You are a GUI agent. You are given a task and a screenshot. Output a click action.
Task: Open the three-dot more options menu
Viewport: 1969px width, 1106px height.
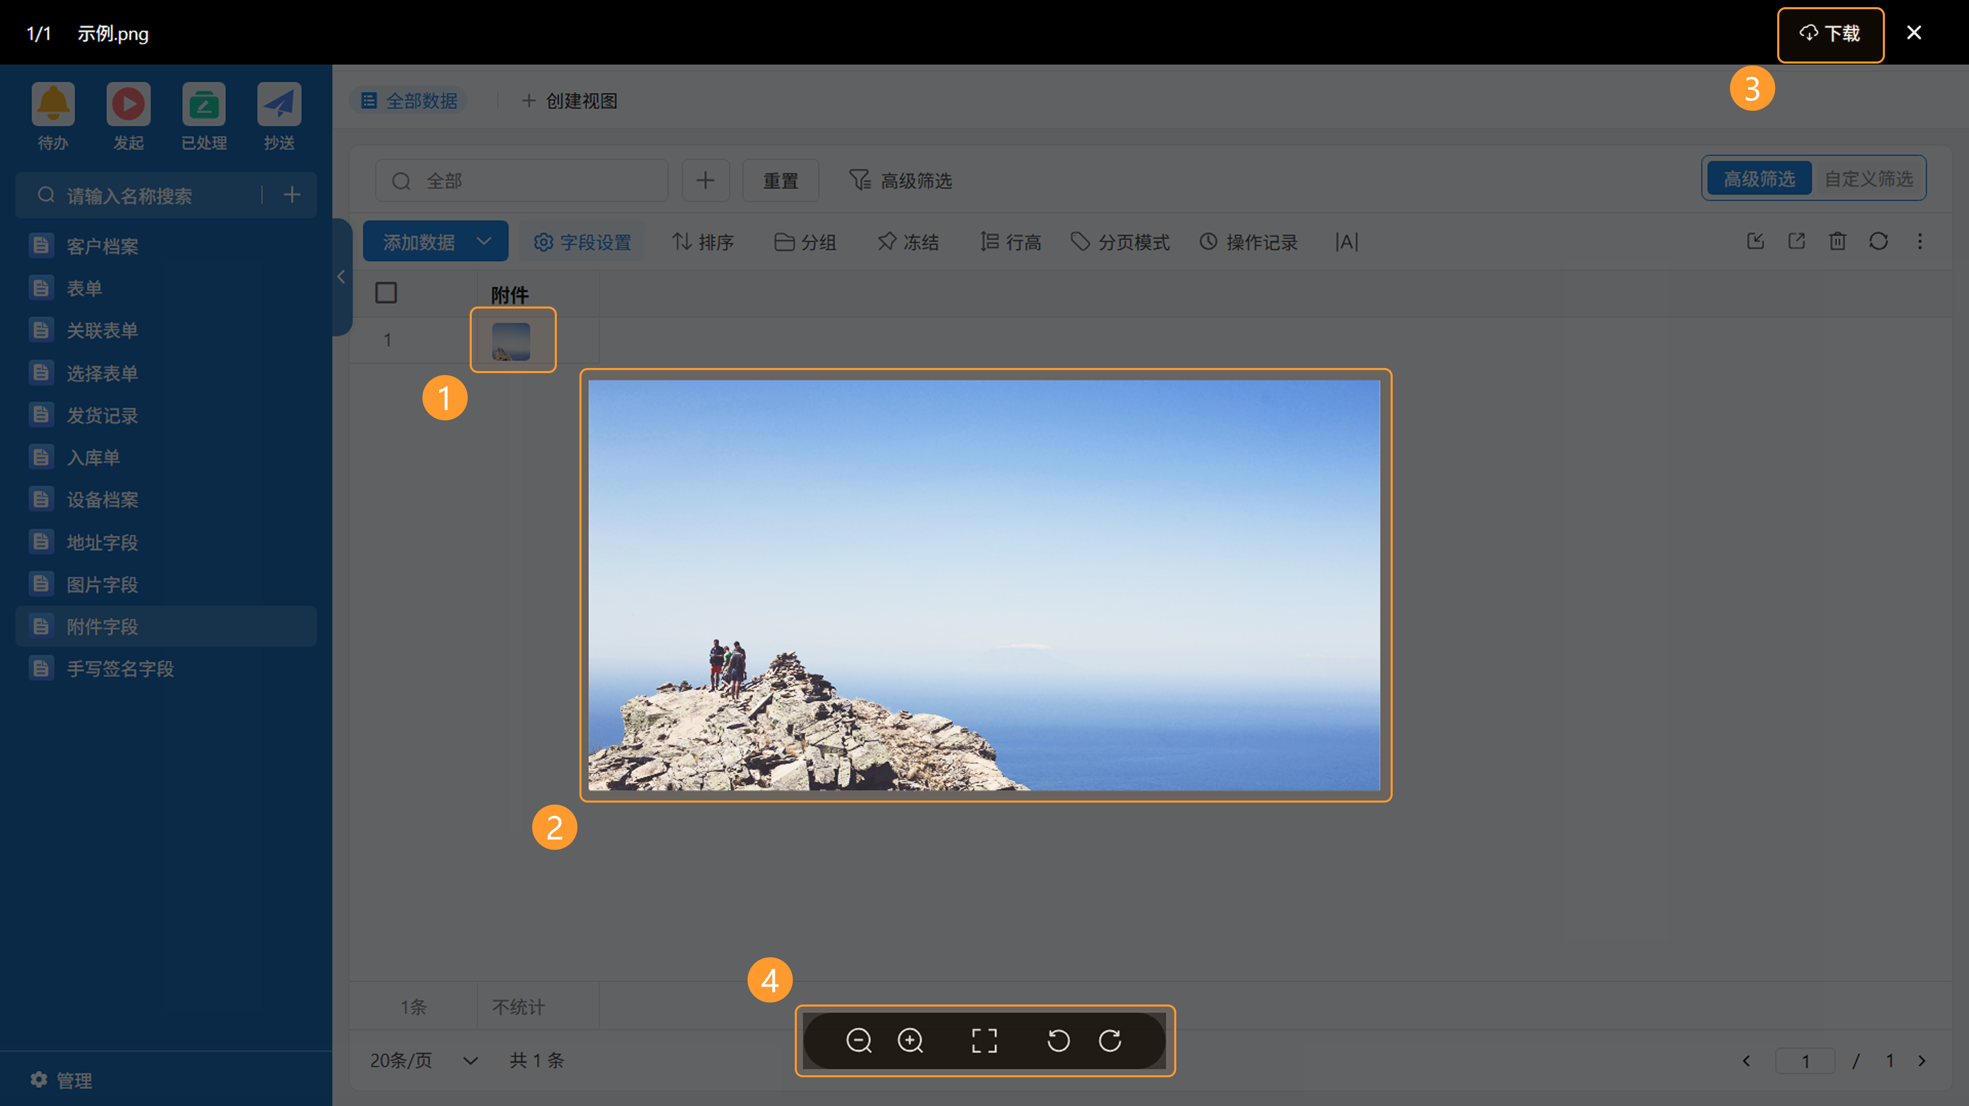click(1920, 241)
